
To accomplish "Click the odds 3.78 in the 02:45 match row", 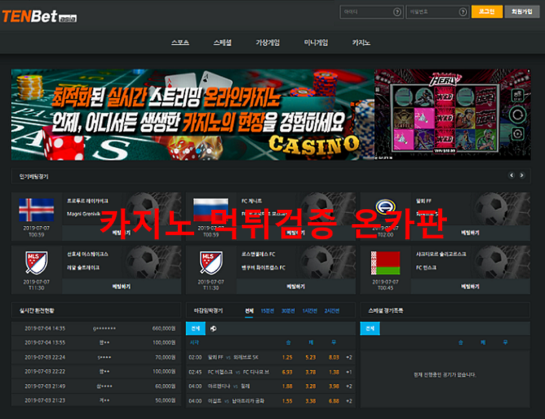I will 311,372.
